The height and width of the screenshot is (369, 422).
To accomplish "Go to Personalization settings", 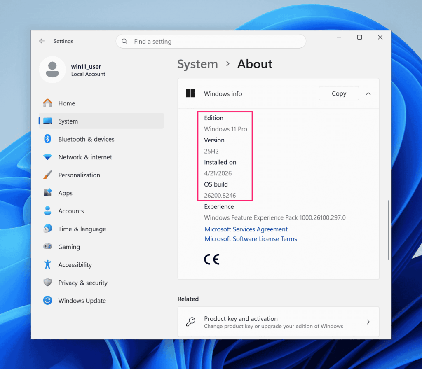I will point(101,175).
